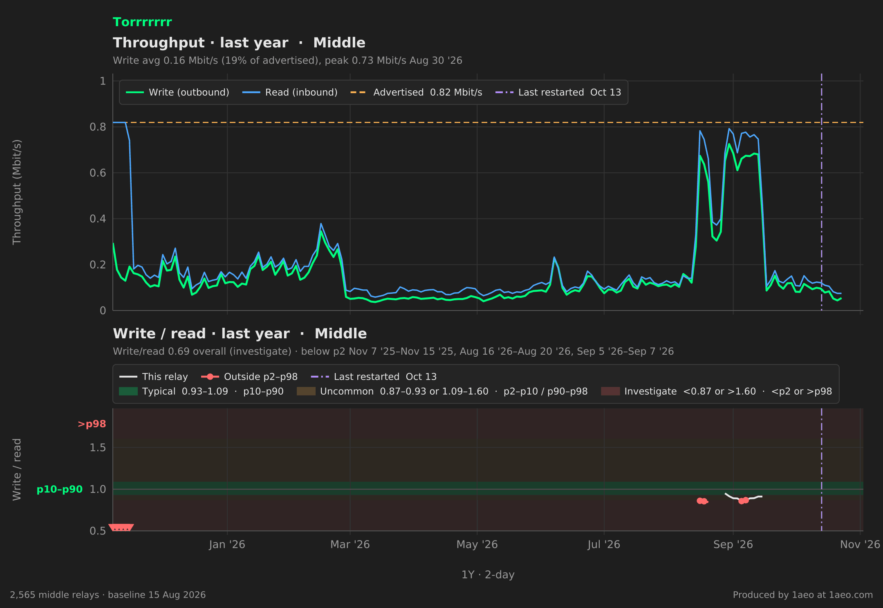This screenshot has height=608, width=883.
Task: Click the Jan '26 axis label
Action: [227, 545]
